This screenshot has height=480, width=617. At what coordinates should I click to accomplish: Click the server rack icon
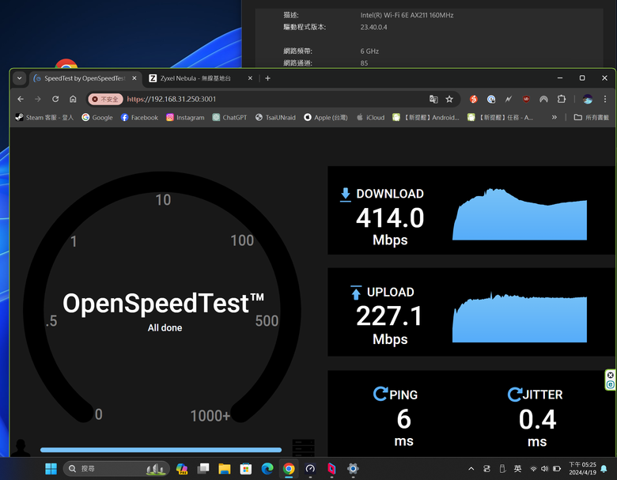[304, 448]
